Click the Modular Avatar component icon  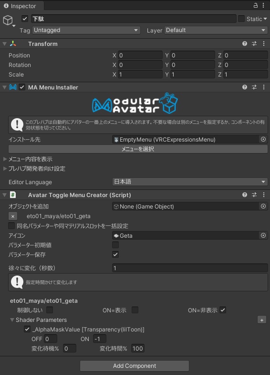point(13,87)
